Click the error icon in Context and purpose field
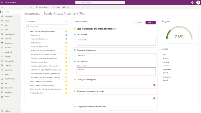Image resolution: width=201 pixels, height=113 pixels. pyautogui.click(x=154, y=98)
